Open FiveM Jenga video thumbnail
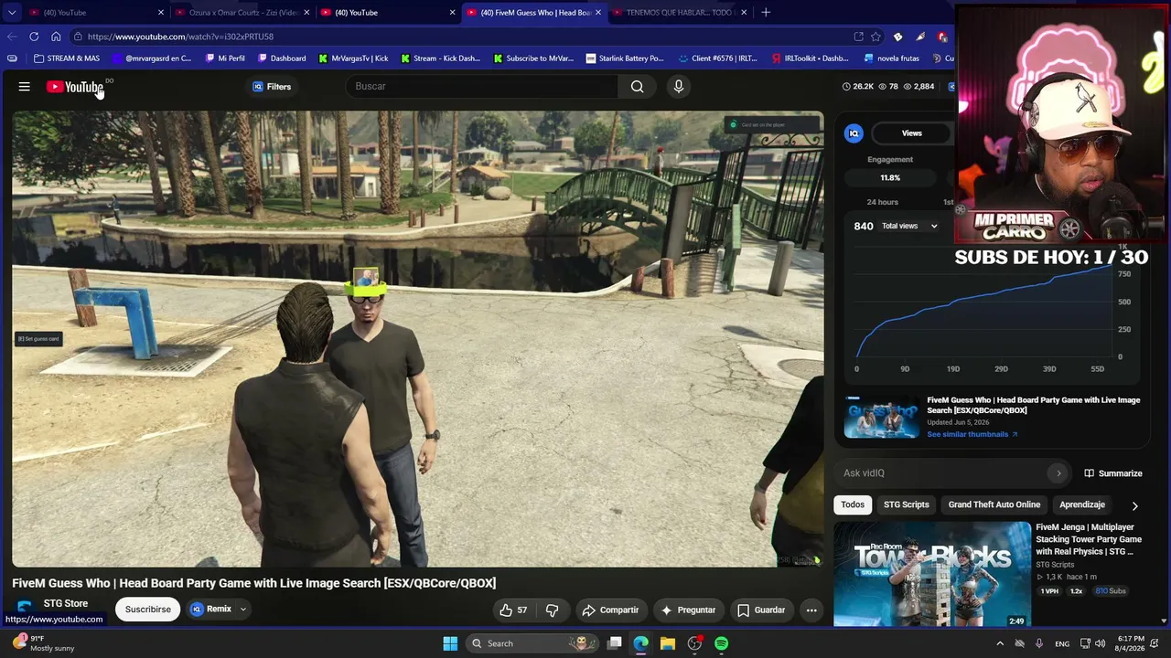 tap(932, 574)
